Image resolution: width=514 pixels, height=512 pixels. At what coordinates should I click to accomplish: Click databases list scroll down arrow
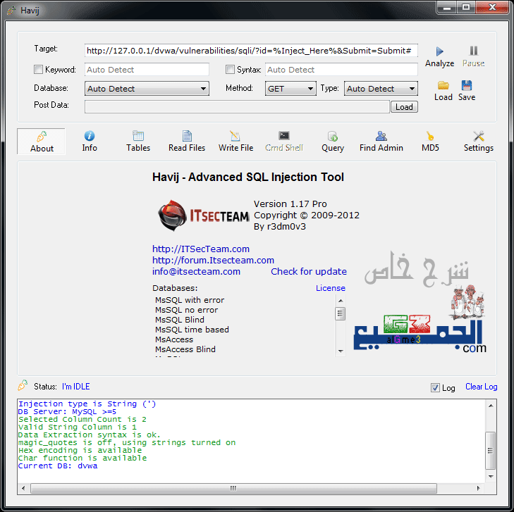point(341,351)
